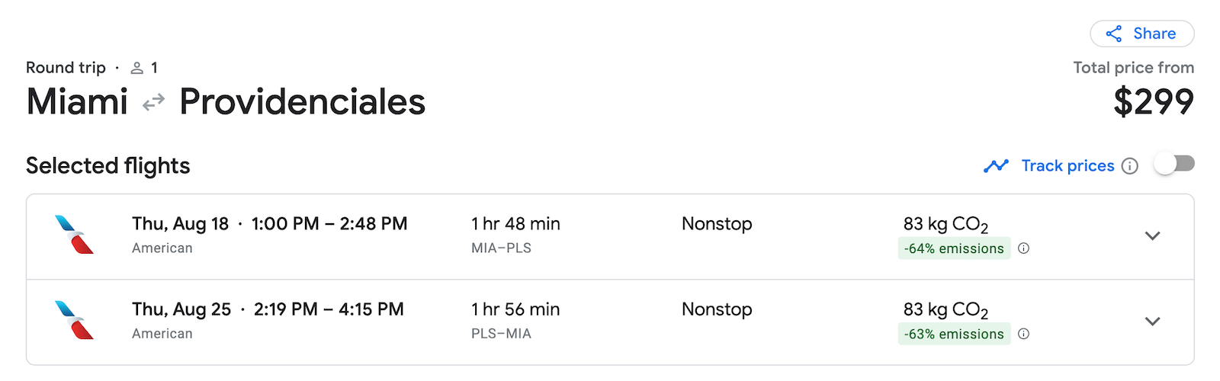Open info icon beside -64% emissions

tap(1024, 248)
